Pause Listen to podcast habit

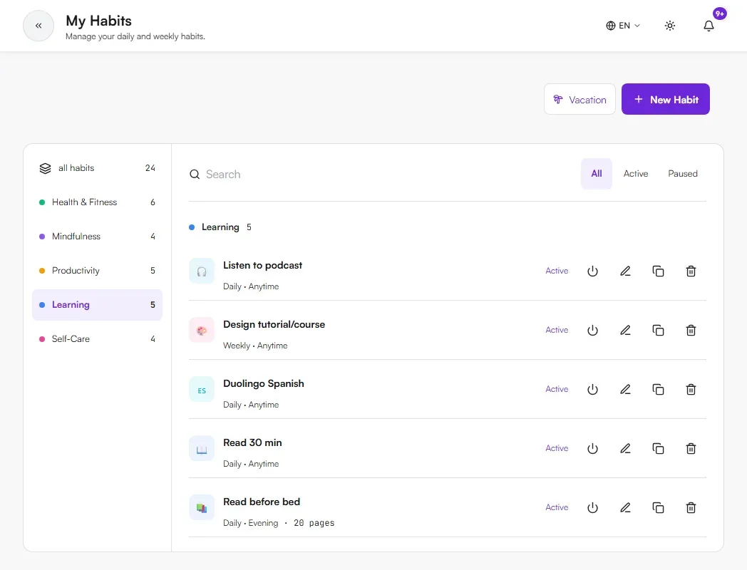click(592, 271)
